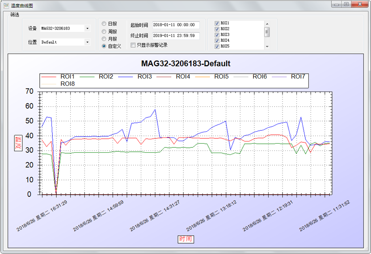Uncheck the ROI1 checkbox

[x=217, y=23]
